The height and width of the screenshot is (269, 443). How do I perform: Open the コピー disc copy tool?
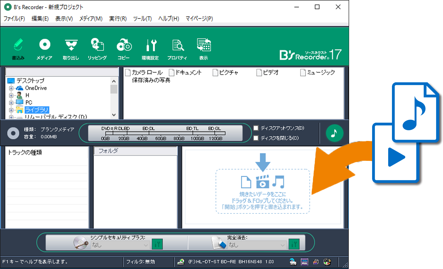[124, 49]
